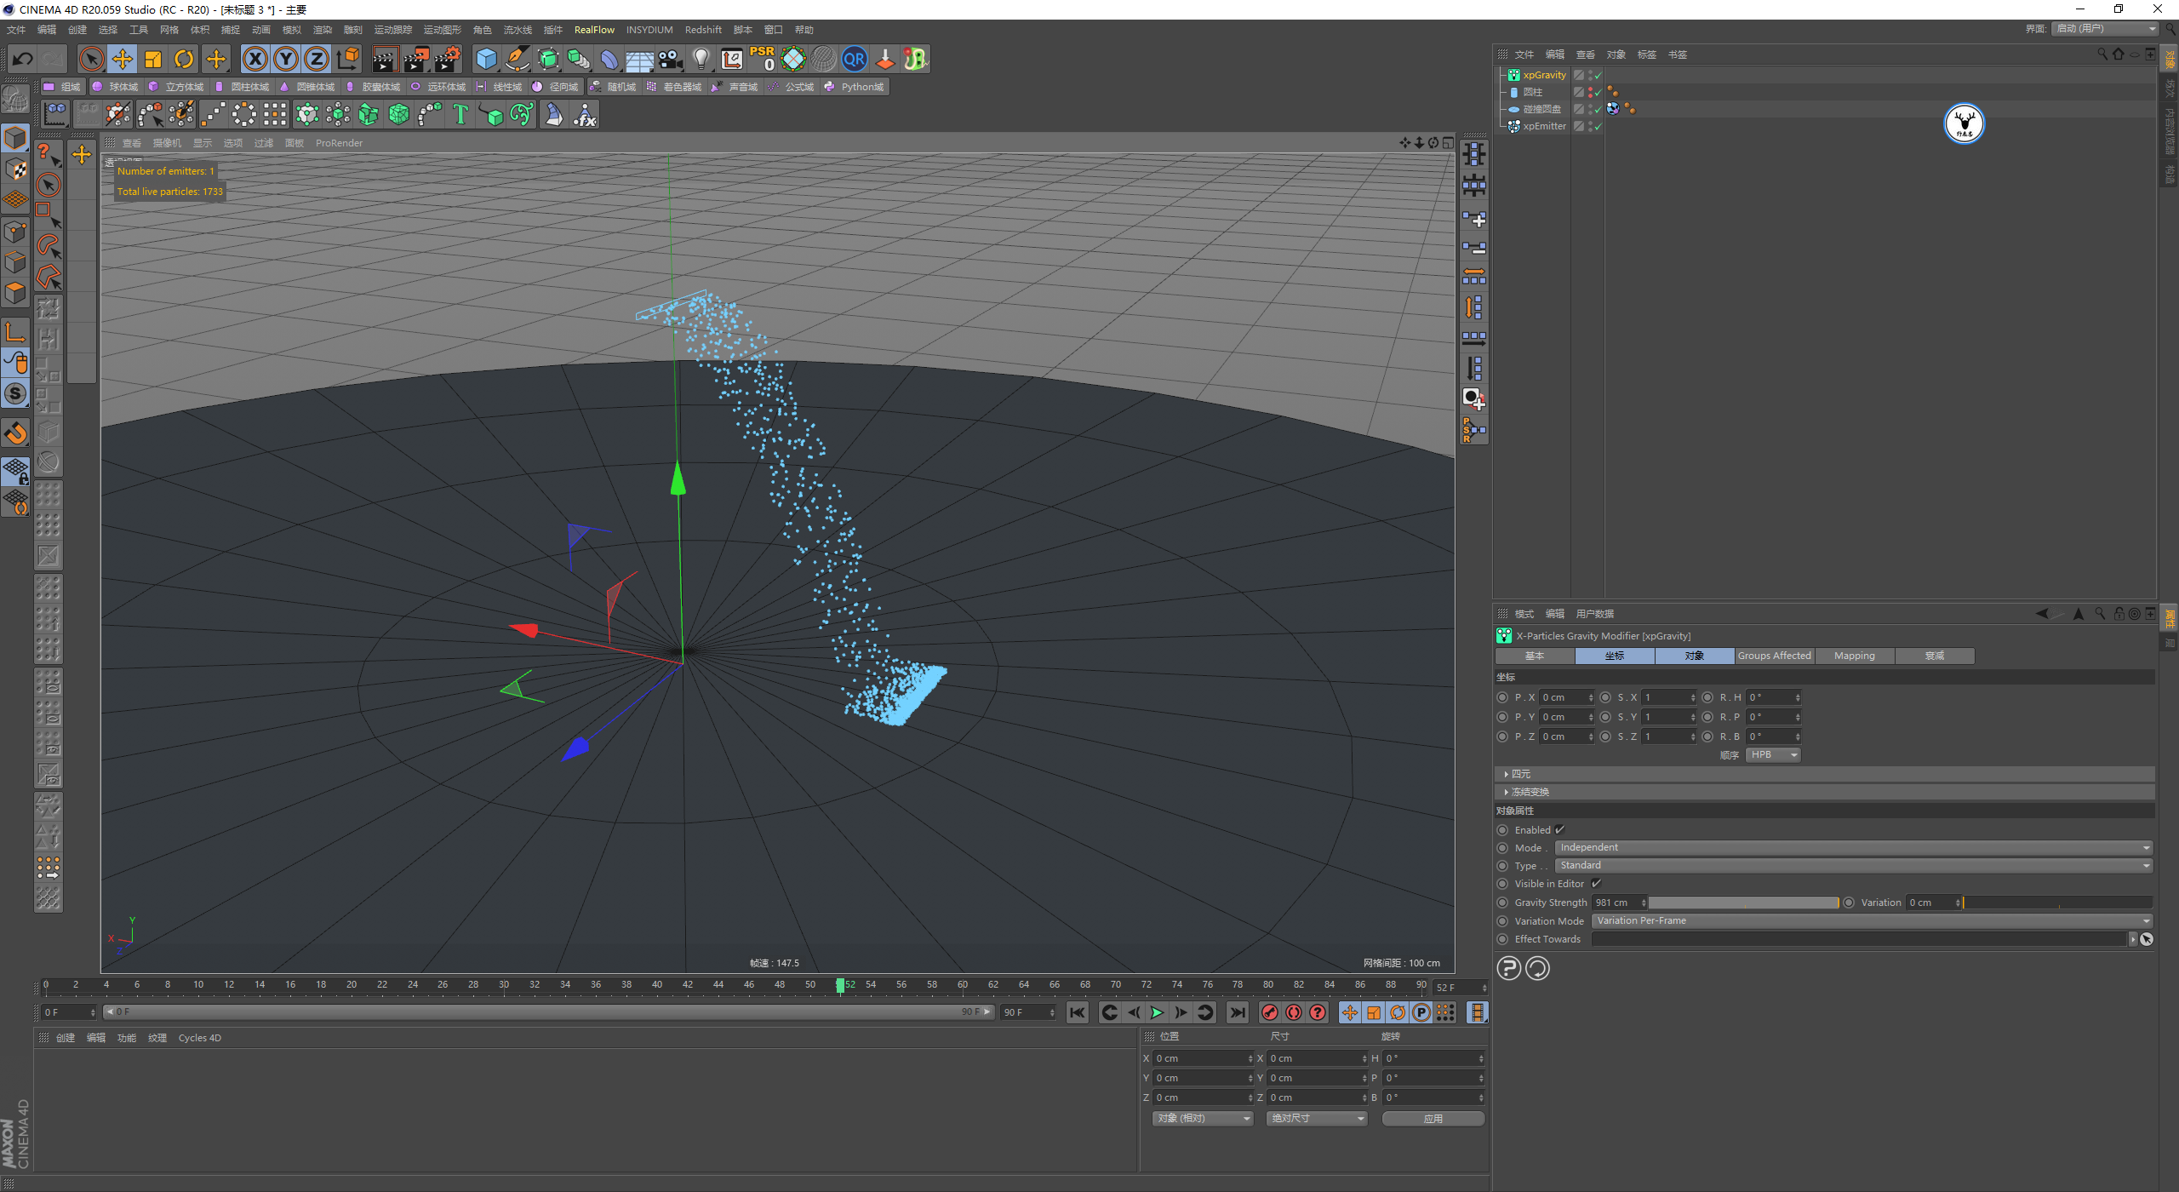
Task: Select the Move tool in top toolbar
Action: [123, 59]
